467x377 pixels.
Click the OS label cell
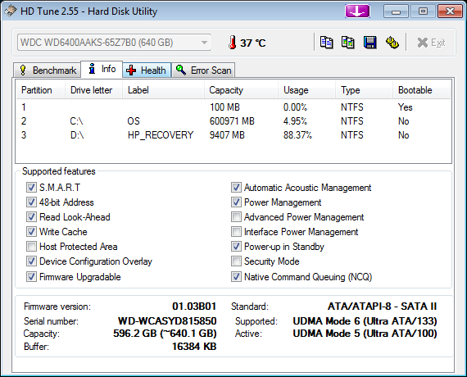tap(134, 121)
